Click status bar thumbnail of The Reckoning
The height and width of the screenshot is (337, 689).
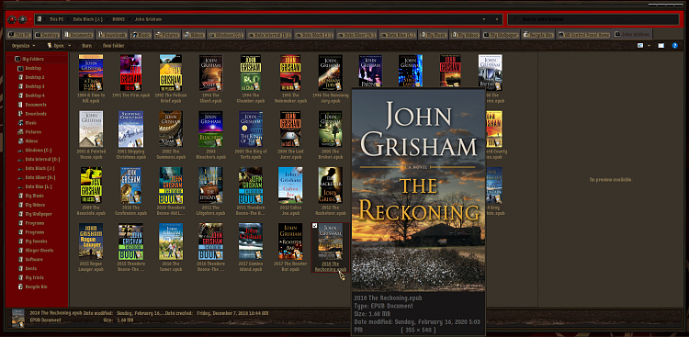coord(18,318)
